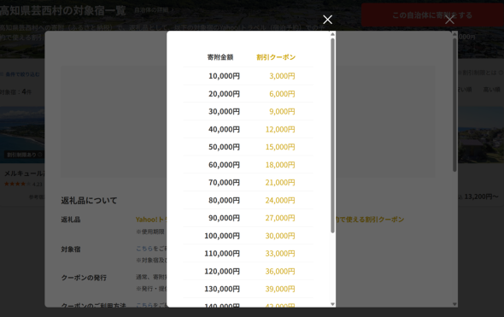Select the 33,000円 coupon value

[280, 254]
